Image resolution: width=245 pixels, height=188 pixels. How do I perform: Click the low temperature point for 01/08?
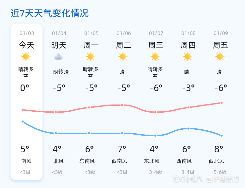click(188, 128)
